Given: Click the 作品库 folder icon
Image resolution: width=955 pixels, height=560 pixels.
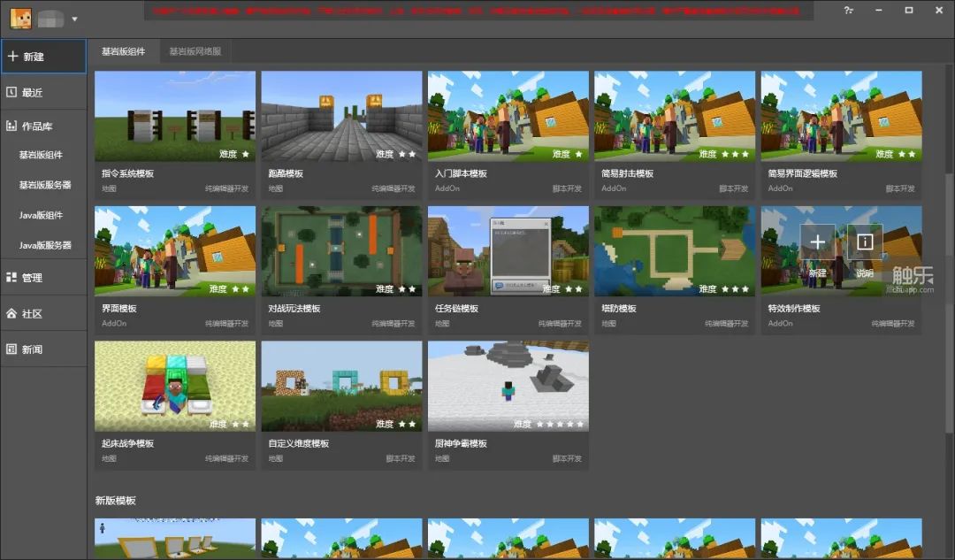Looking at the screenshot, I should pyautogui.click(x=11, y=127).
